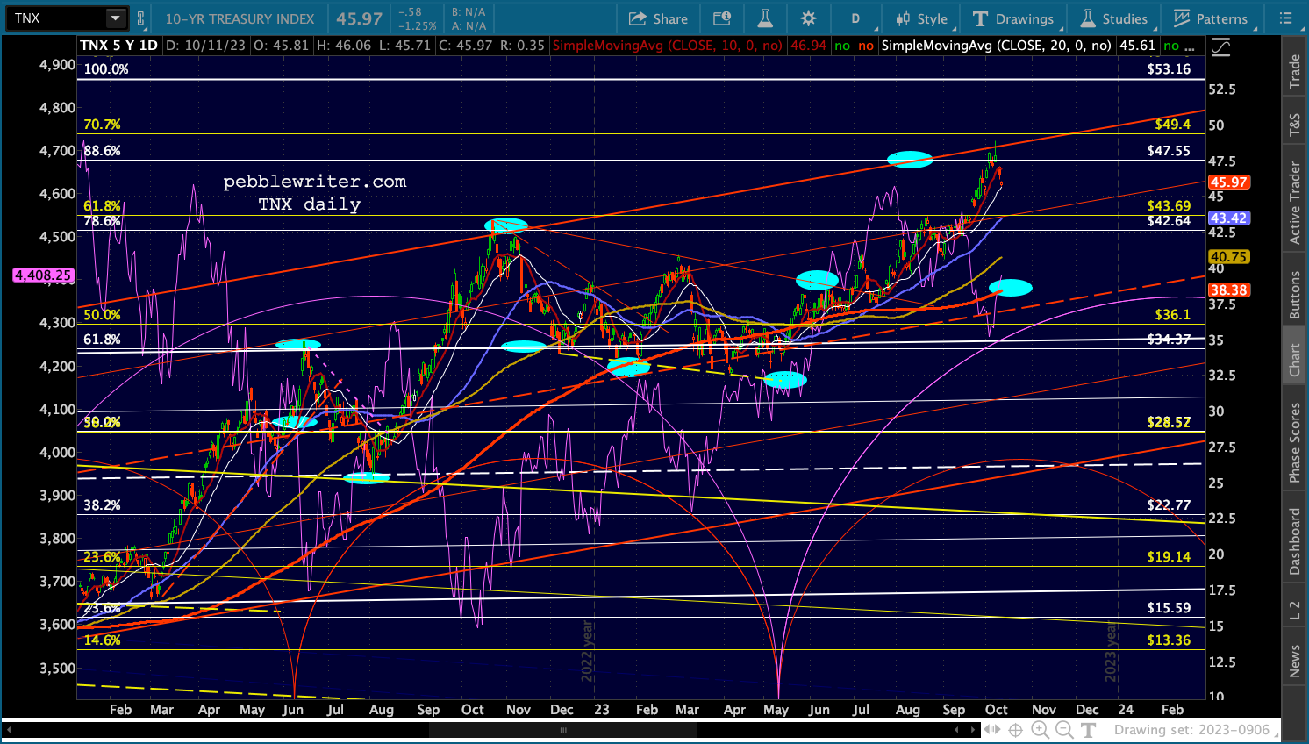Click the Share arrow icon

pos(638,18)
